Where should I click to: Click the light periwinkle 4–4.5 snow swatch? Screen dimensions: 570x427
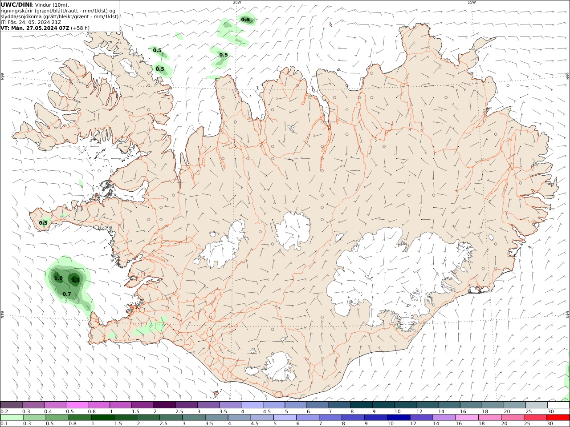pos(252,405)
